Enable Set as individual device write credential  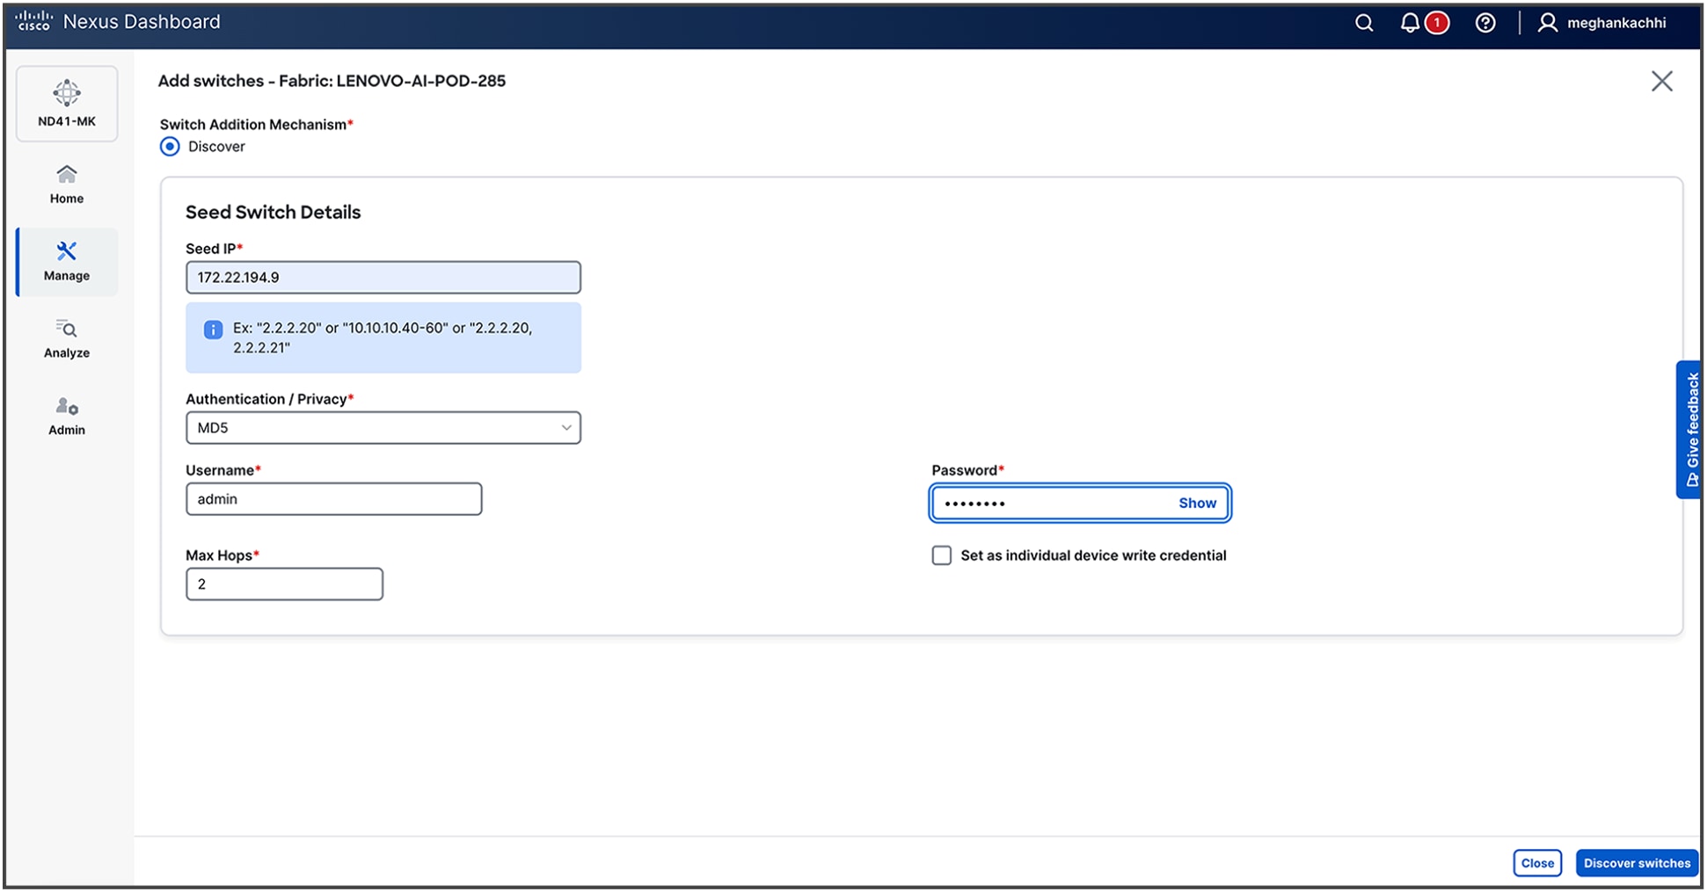pos(941,555)
